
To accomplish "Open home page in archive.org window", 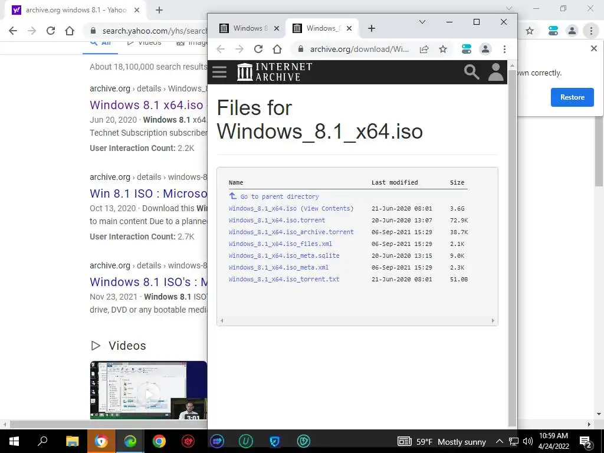I will (277, 49).
